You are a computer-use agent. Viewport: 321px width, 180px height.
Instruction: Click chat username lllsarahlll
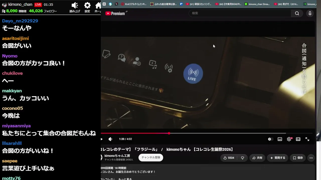tap(12, 143)
